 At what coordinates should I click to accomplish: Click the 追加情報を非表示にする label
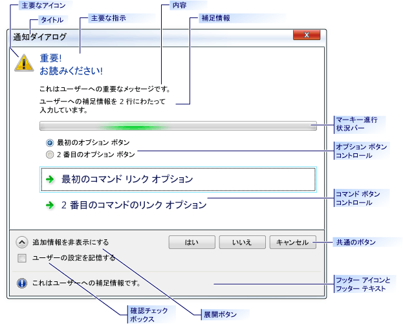[x=71, y=243]
